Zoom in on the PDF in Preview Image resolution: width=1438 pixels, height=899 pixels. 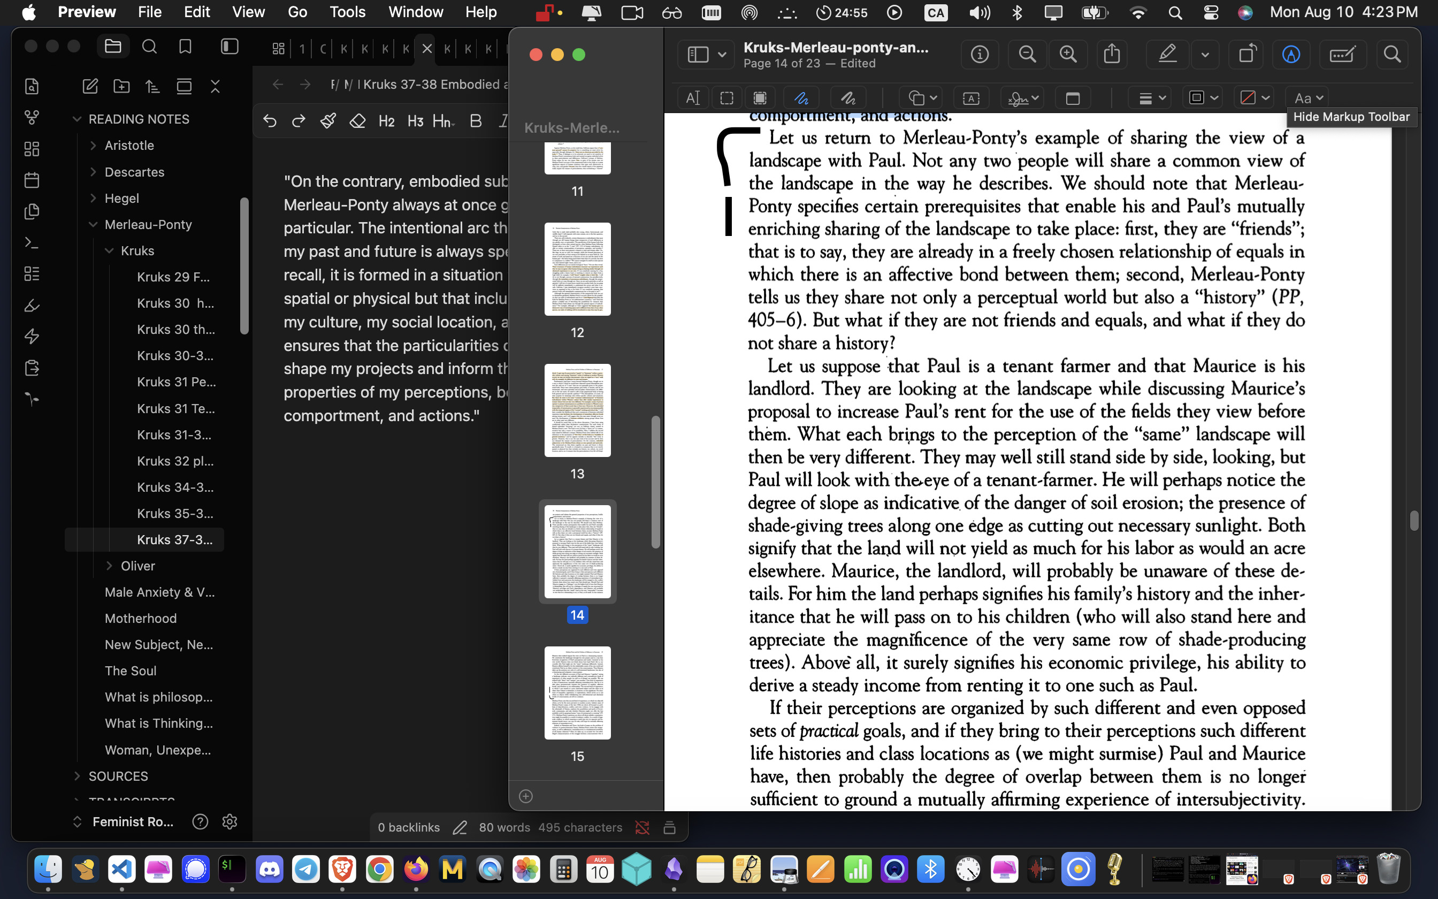pos(1068,55)
